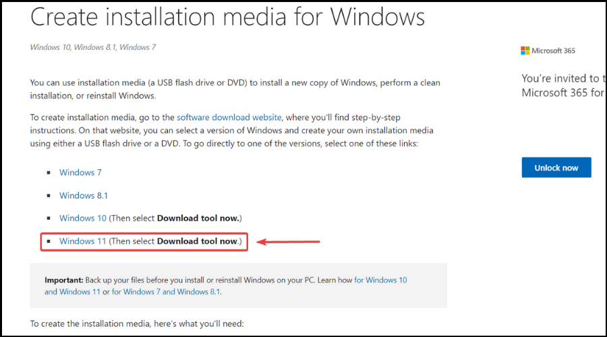The height and width of the screenshot is (337, 607).
Task: Click the "and Windows 11" link continuation
Action: 72,292
